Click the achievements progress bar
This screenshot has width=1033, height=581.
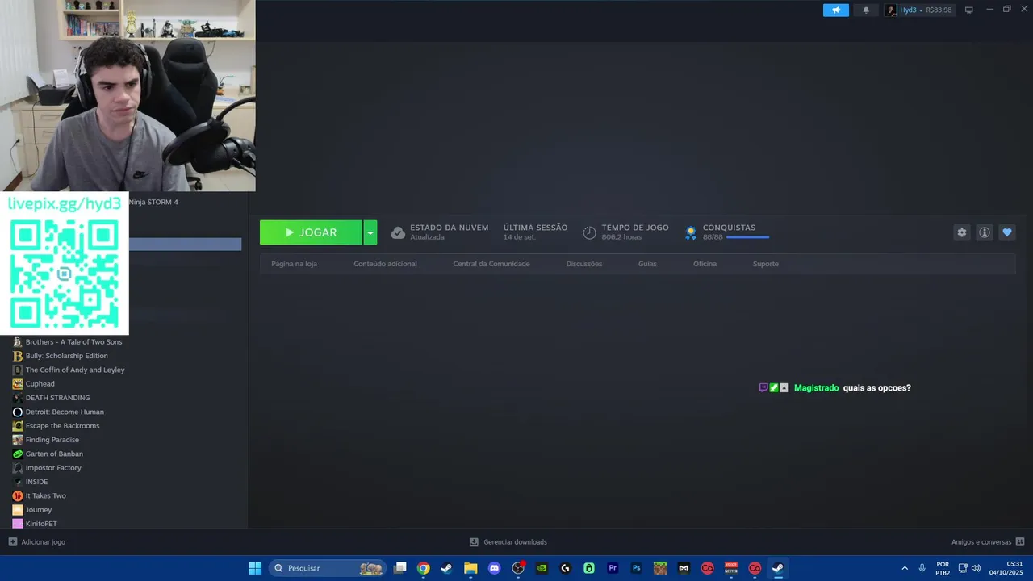click(747, 237)
